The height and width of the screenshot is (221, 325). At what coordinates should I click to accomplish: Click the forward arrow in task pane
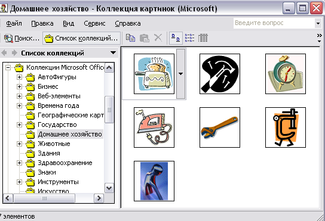click(14, 53)
